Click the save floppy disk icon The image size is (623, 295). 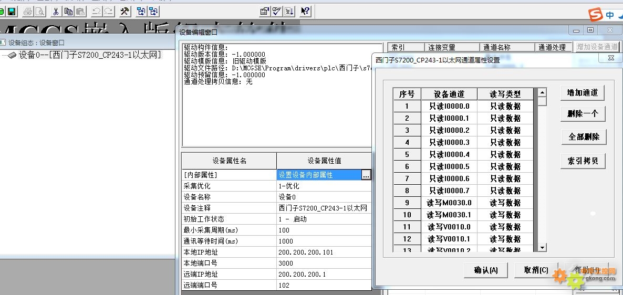coord(12,11)
